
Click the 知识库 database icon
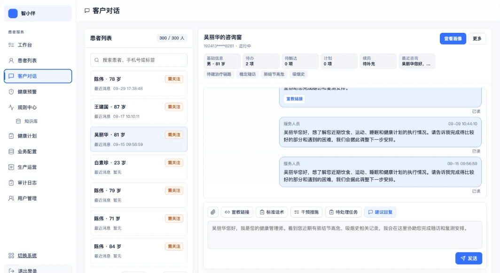pos(18,121)
